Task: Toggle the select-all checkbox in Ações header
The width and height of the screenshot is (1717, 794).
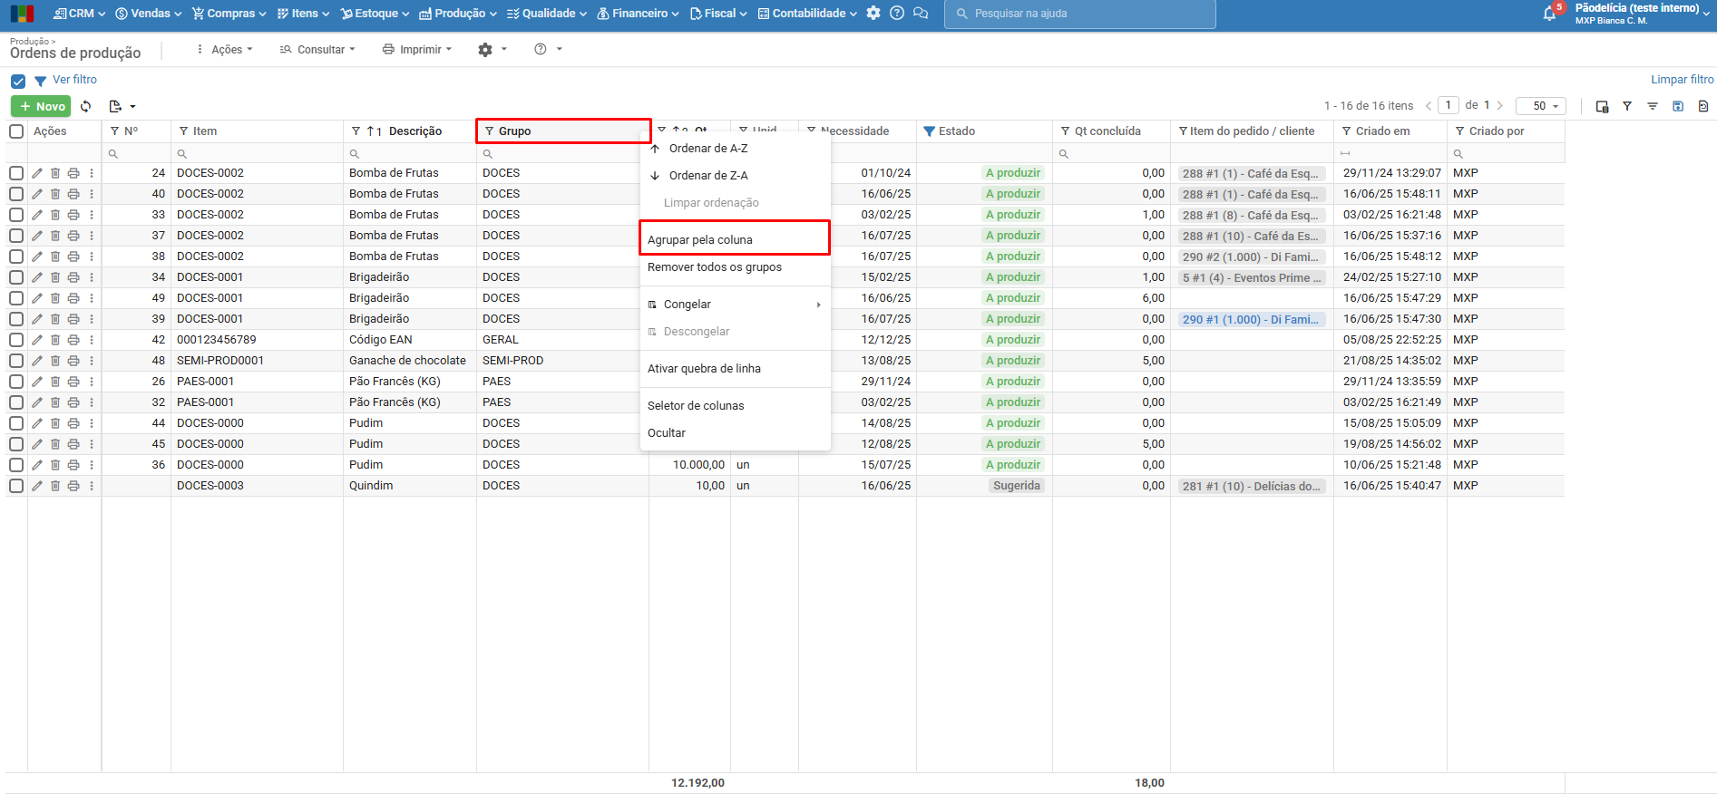Action: pyautogui.click(x=16, y=131)
